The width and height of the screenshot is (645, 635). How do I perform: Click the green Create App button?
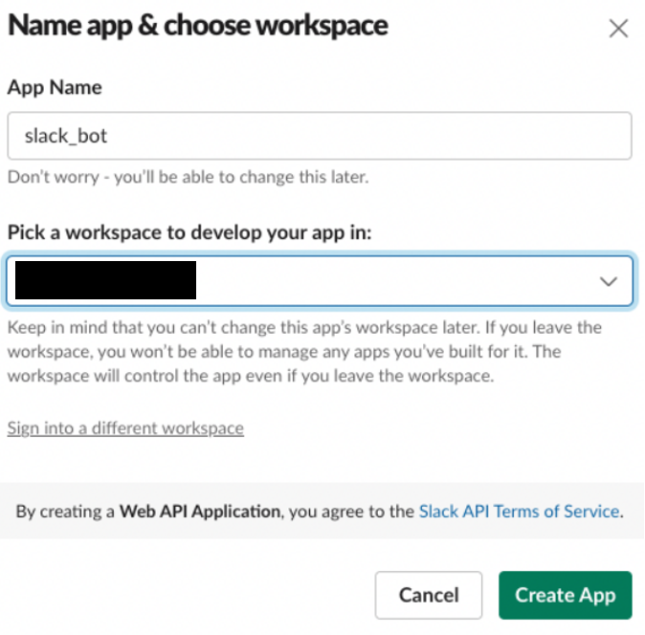click(x=566, y=595)
